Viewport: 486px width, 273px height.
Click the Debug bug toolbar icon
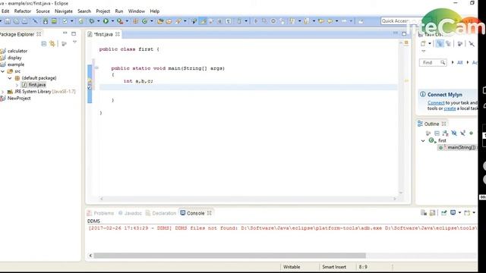[92, 21]
